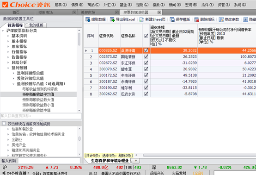This screenshot has width=256, height=175.
Task: Select 预测每股收益中值 indicator
Action: 37,110
